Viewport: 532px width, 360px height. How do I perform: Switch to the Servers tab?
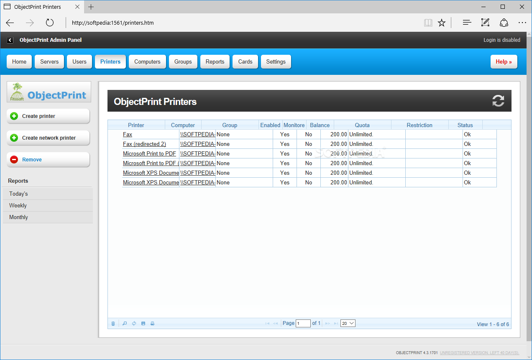tap(49, 61)
